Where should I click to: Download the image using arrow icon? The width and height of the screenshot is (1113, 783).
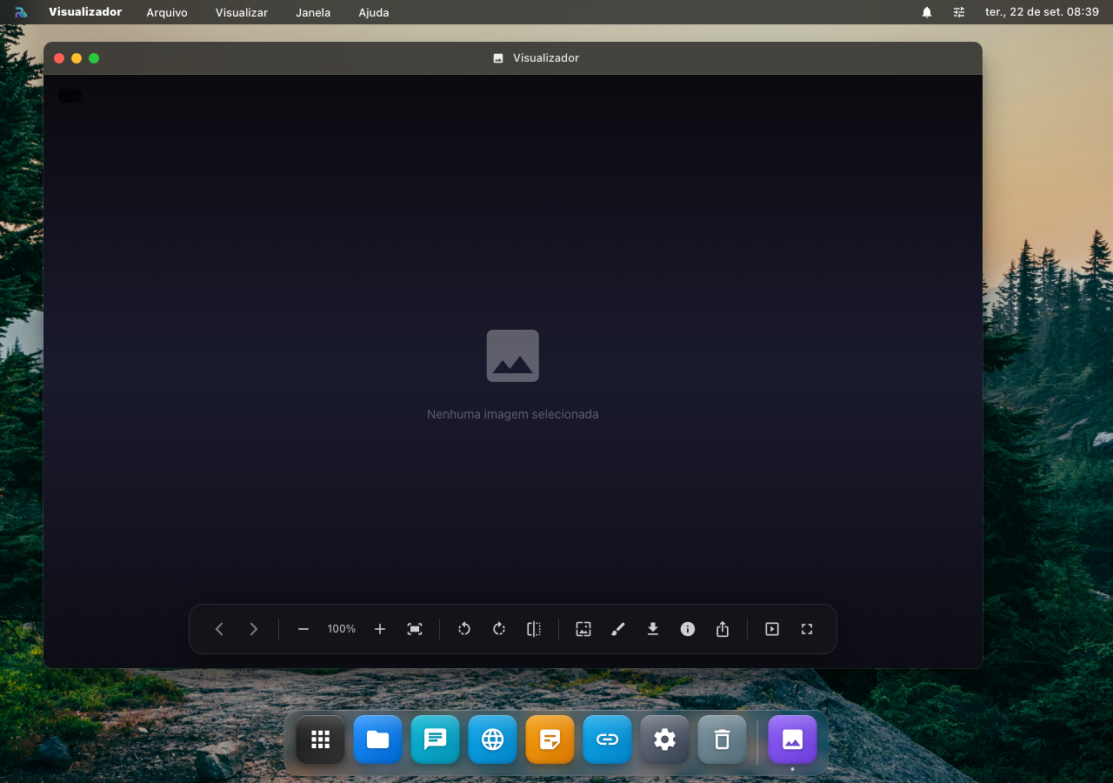click(x=653, y=629)
